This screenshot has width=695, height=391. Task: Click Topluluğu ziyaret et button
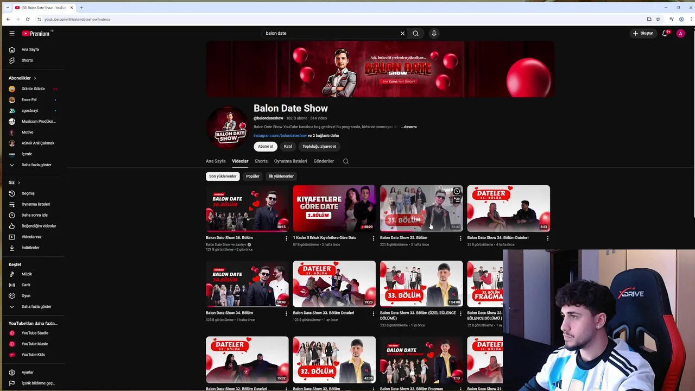319,147
